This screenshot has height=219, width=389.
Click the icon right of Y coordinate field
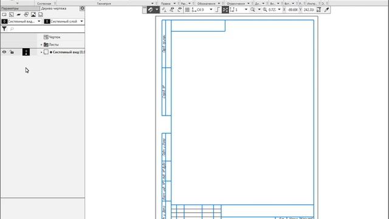click(x=318, y=10)
